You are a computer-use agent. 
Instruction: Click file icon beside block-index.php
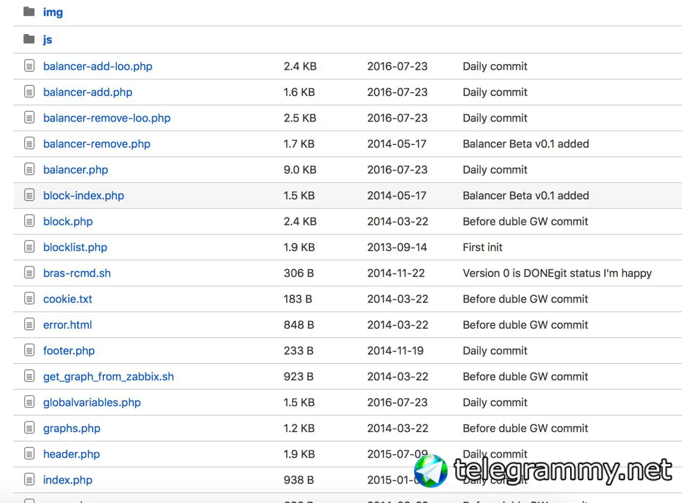29,195
